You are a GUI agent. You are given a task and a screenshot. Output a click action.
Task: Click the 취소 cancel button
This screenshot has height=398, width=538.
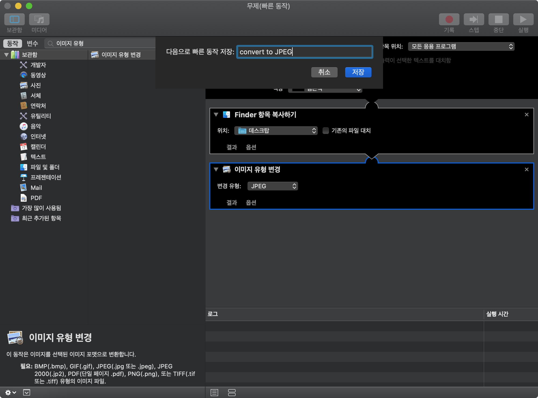tap(324, 72)
